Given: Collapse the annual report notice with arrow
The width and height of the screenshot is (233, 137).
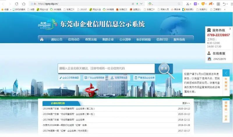Looking at the screenshot, I should pos(226,73).
